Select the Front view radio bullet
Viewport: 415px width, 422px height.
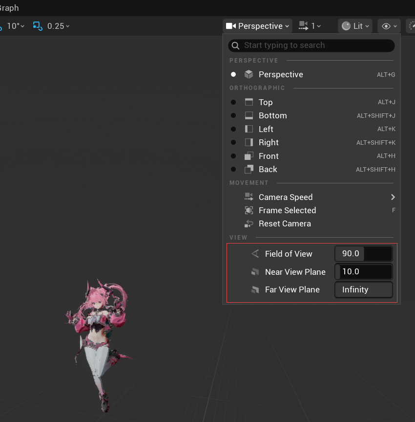233,156
